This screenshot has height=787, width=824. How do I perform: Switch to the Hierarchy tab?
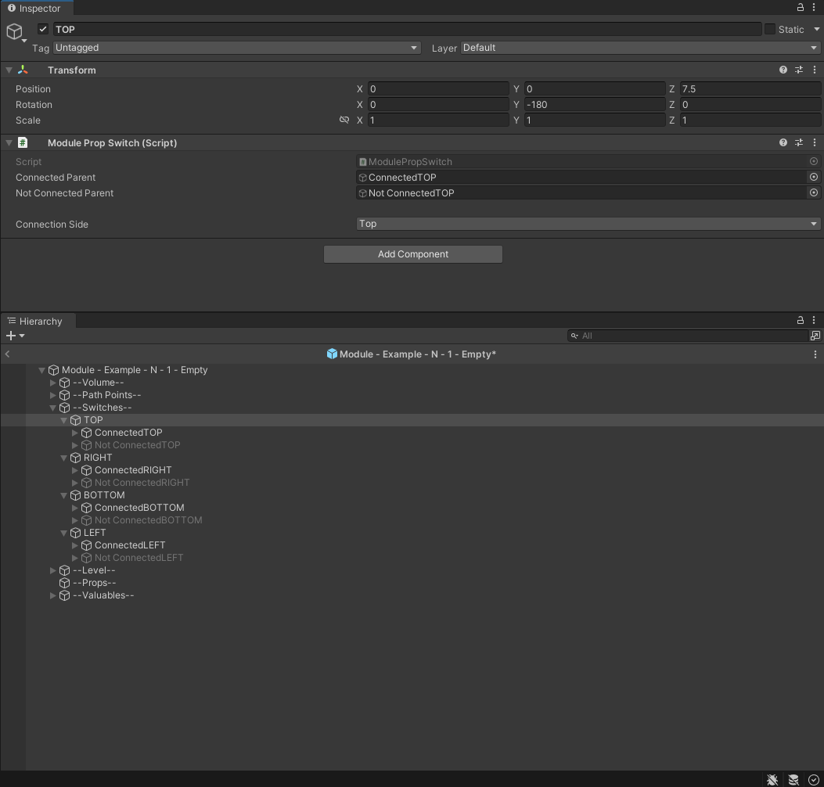37,321
